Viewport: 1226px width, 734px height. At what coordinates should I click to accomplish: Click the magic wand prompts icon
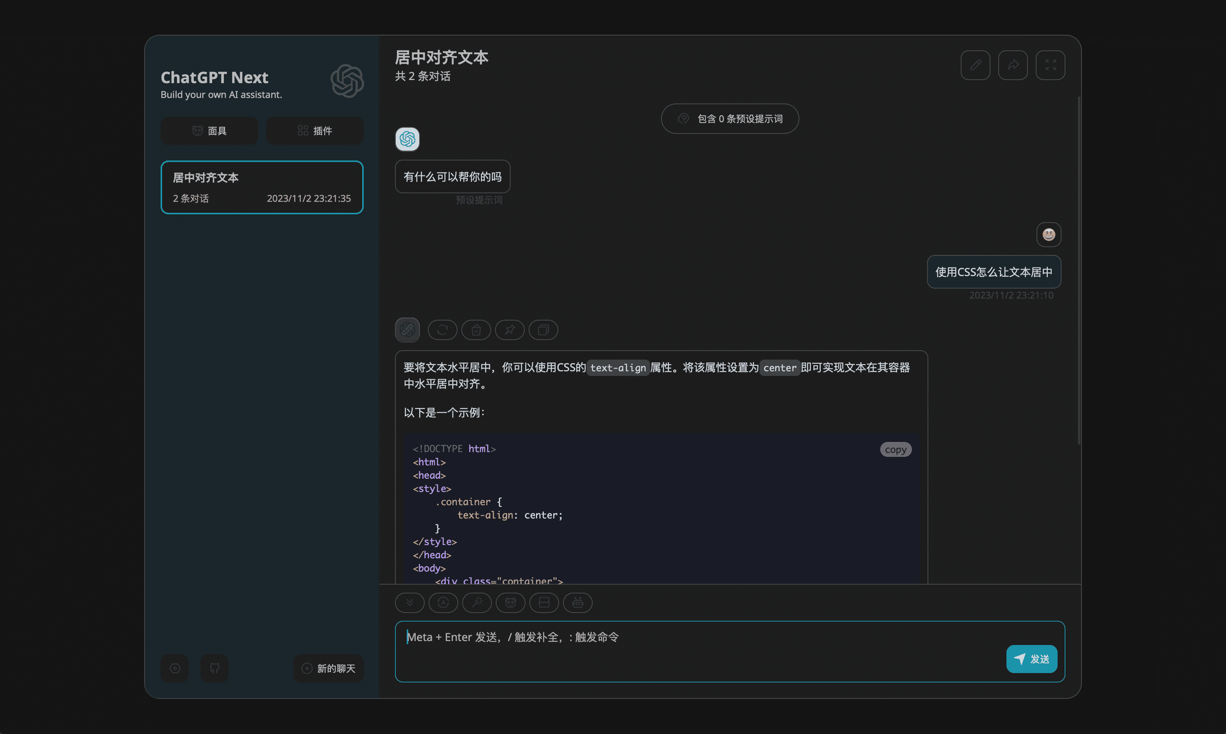point(477,602)
